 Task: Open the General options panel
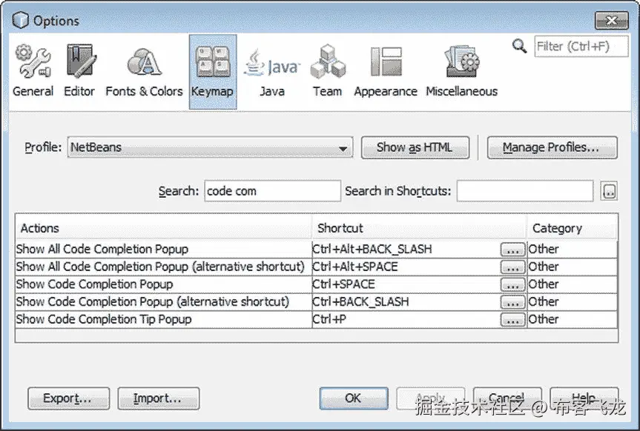coord(33,67)
